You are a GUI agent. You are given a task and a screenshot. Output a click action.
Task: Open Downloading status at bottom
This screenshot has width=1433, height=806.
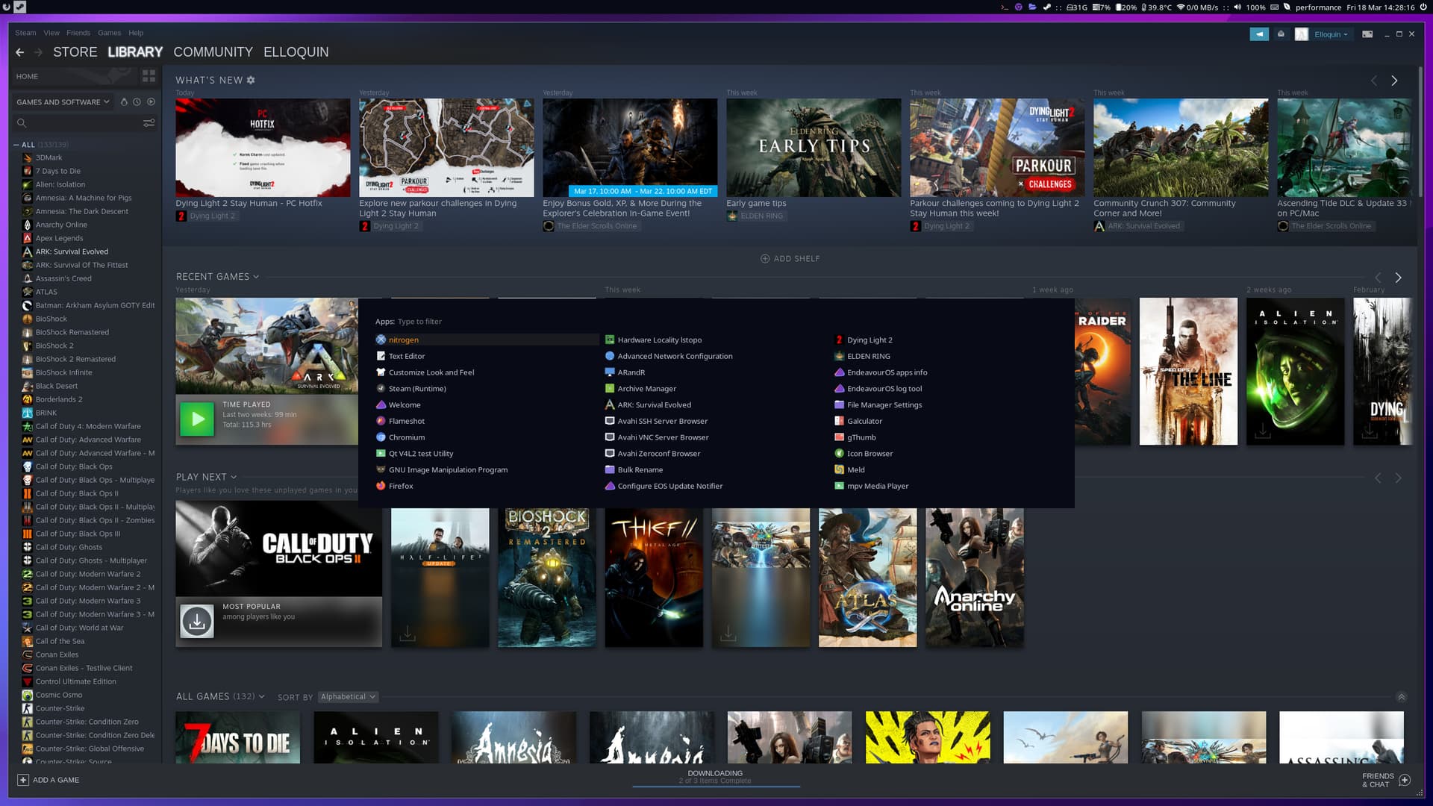pyautogui.click(x=715, y=777)
